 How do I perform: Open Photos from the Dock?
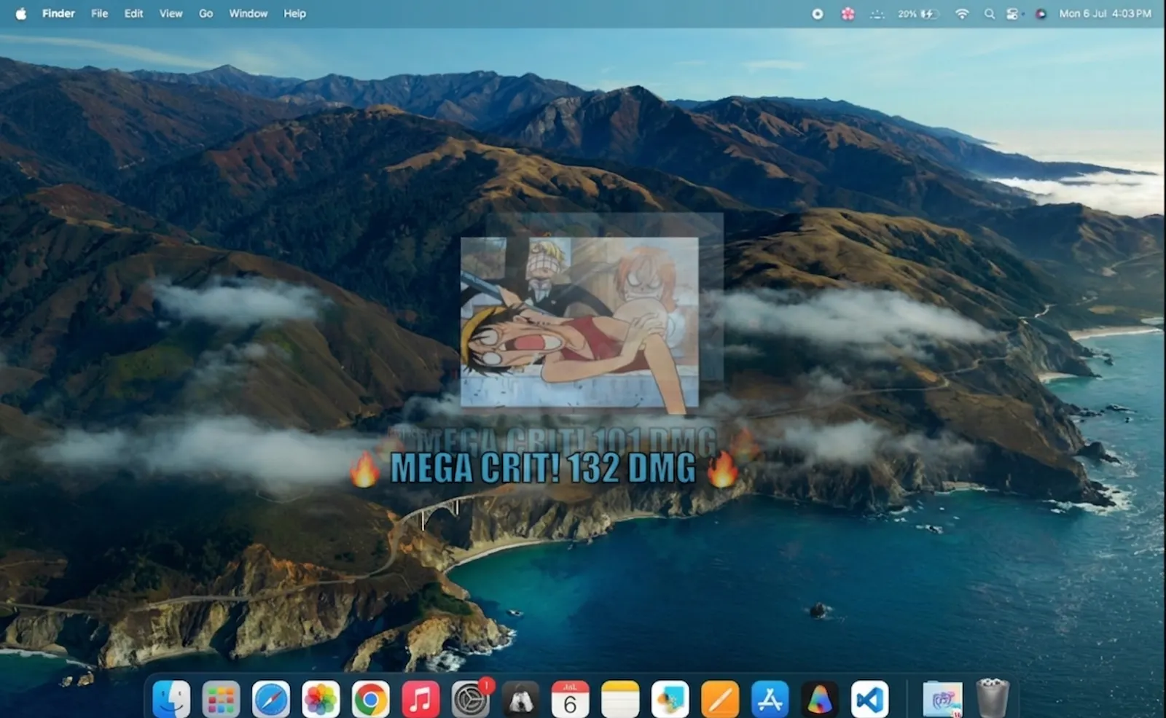pos(321,699)
